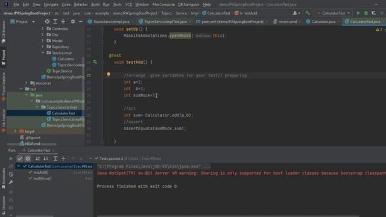The image size is (386, 217).
Task: Fold the testAdd method via gutter marker
Action: (103, 62)
